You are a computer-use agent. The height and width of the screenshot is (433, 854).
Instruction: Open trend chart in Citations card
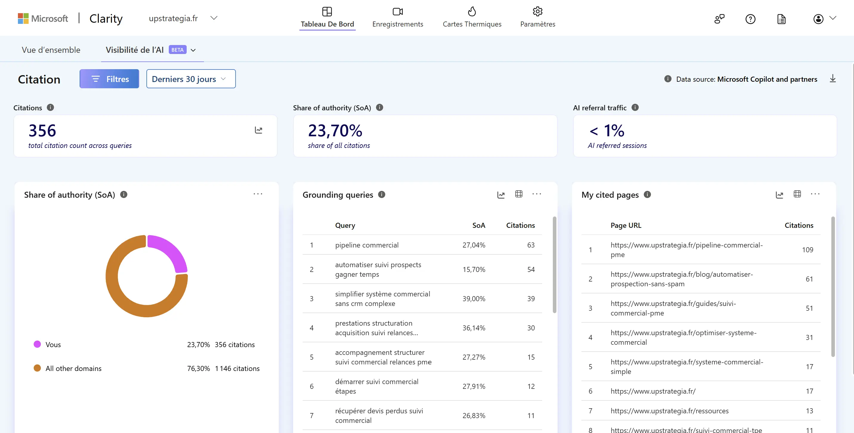tap(259, 130)
